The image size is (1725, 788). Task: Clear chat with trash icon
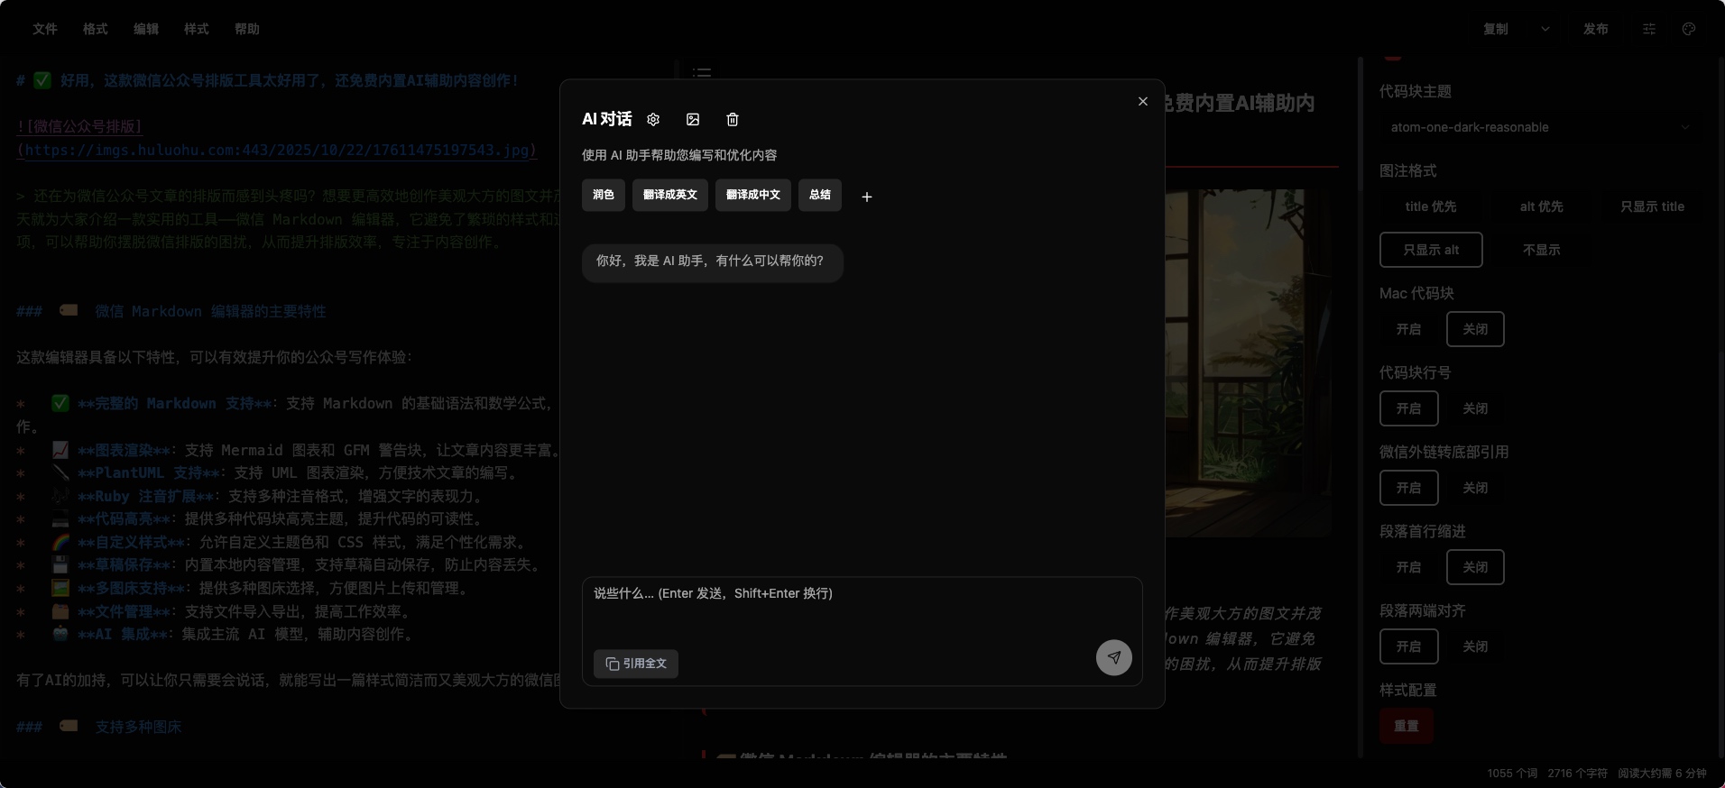pyautogui.click(x=733, y=119)
